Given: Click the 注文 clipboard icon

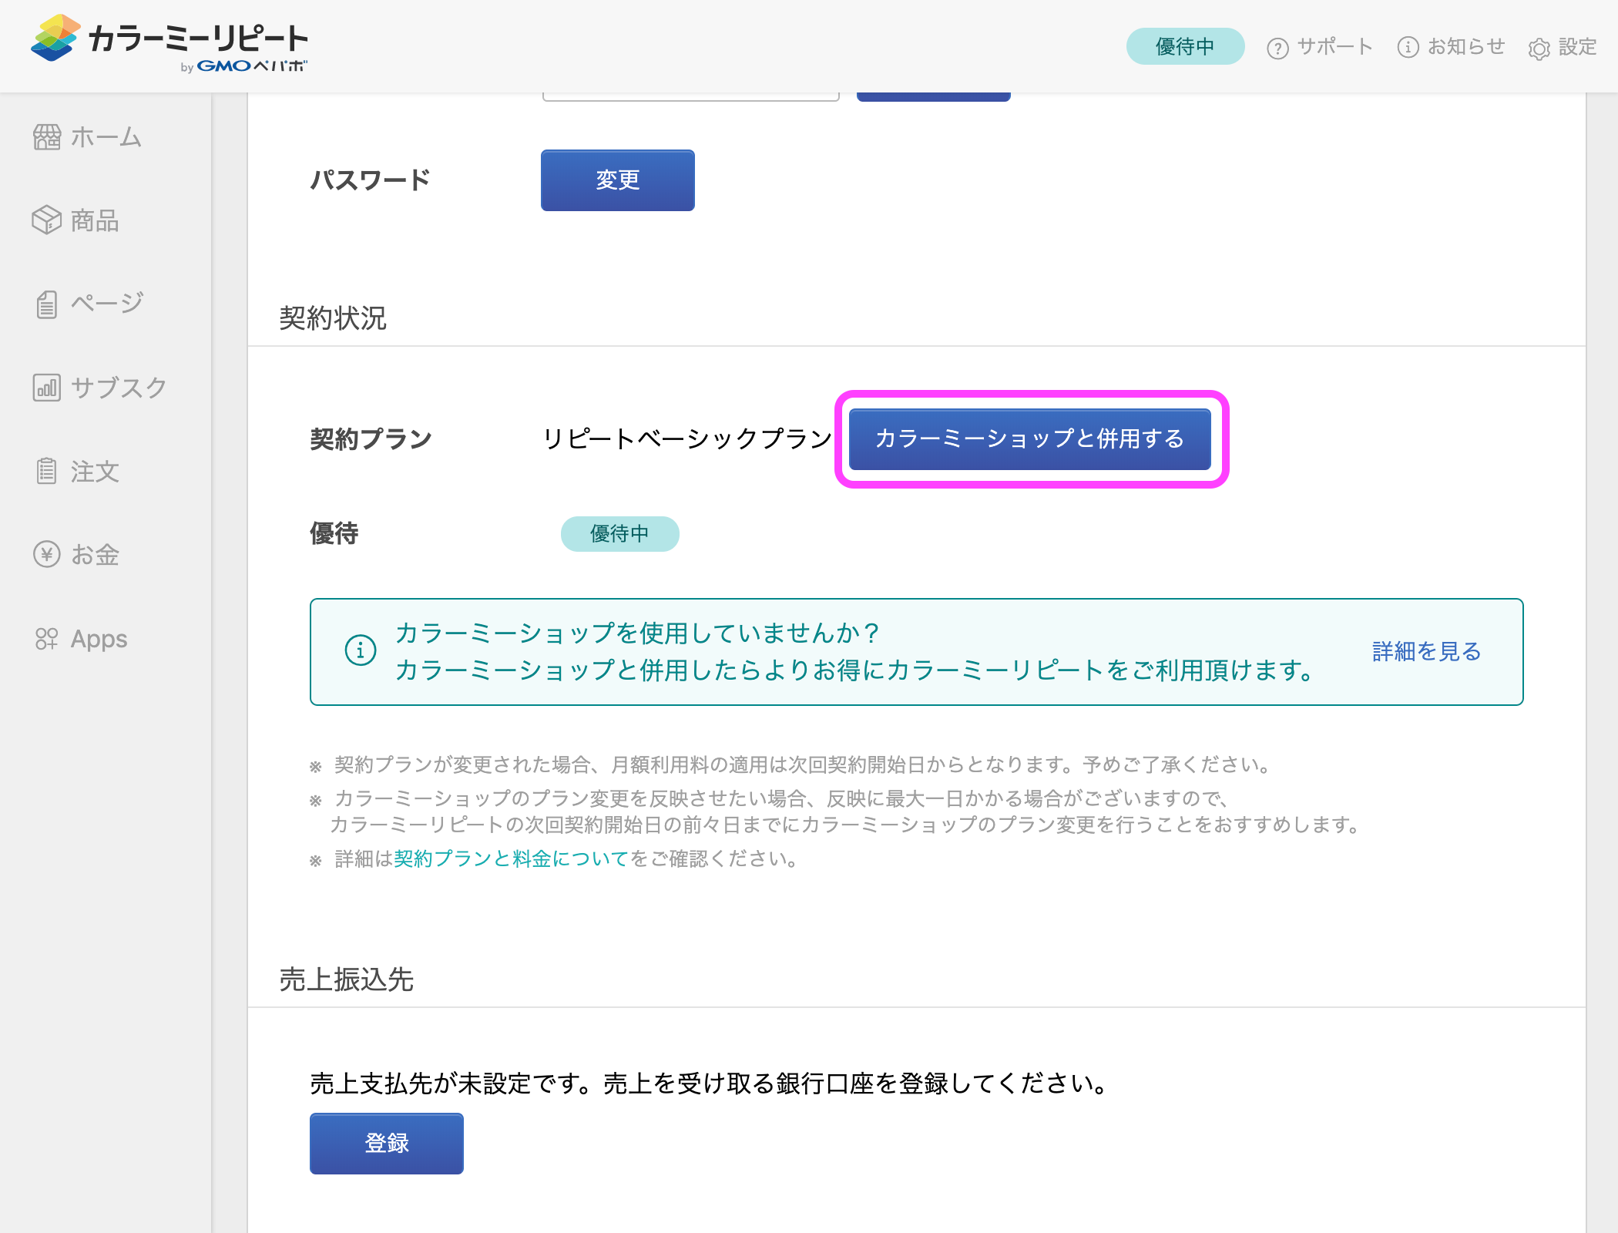Looking at the screenshot, I should pyautogui.click(x=46, y=471).
